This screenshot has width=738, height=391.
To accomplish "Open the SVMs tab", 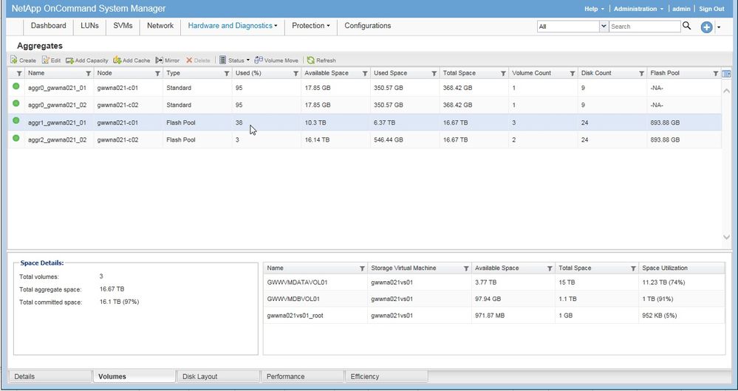I will (x=123, y=26).
